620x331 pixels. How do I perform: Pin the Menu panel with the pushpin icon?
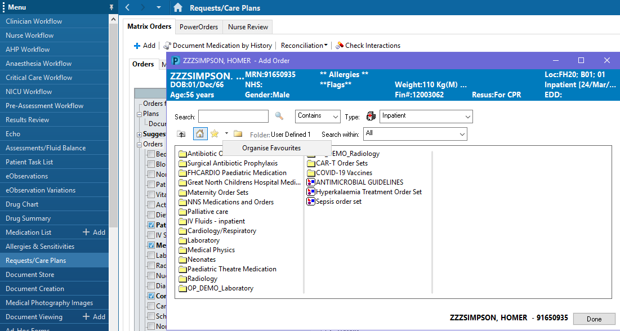tap(111, 7)
